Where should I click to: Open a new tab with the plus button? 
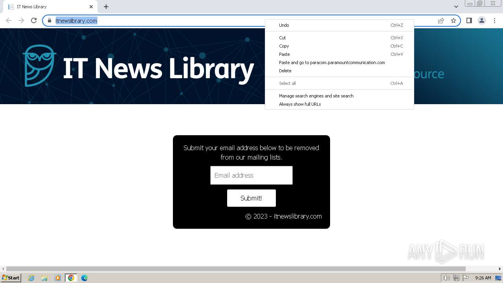[x=106, y=7]
